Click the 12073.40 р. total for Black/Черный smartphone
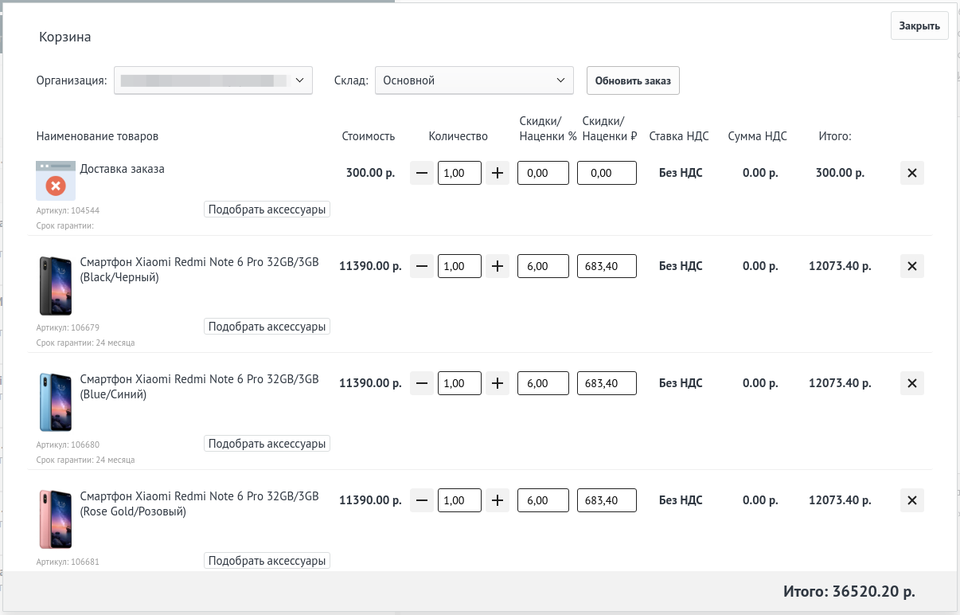 pyautogui.click(x=840, y=266)
